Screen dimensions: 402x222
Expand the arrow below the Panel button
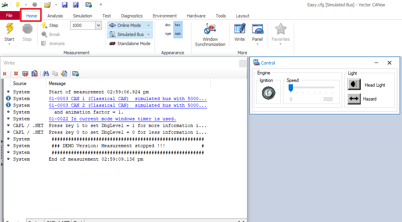coord(257,44)
